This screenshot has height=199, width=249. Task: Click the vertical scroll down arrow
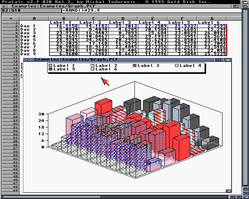coord(245,193)
